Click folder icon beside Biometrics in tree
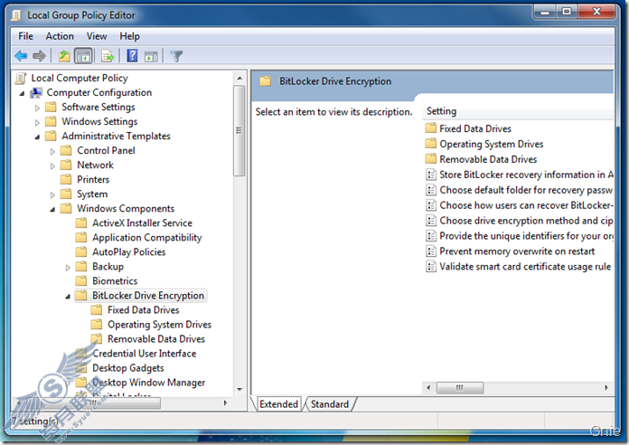 pyautogui.click(x=81, y=280)
